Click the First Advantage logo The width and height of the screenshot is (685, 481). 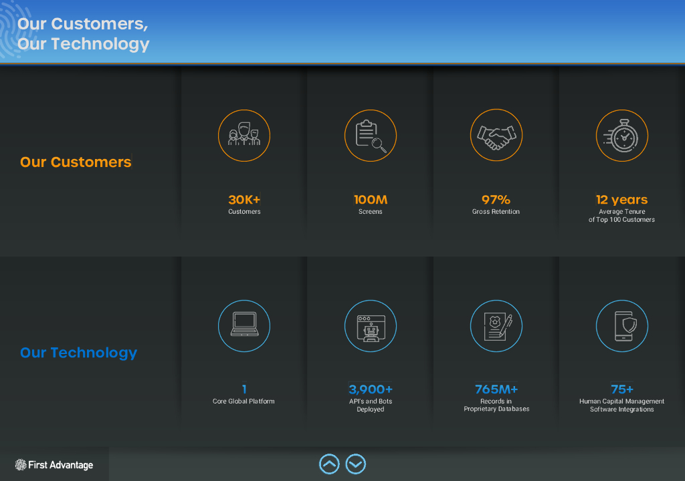coord(54,465)
